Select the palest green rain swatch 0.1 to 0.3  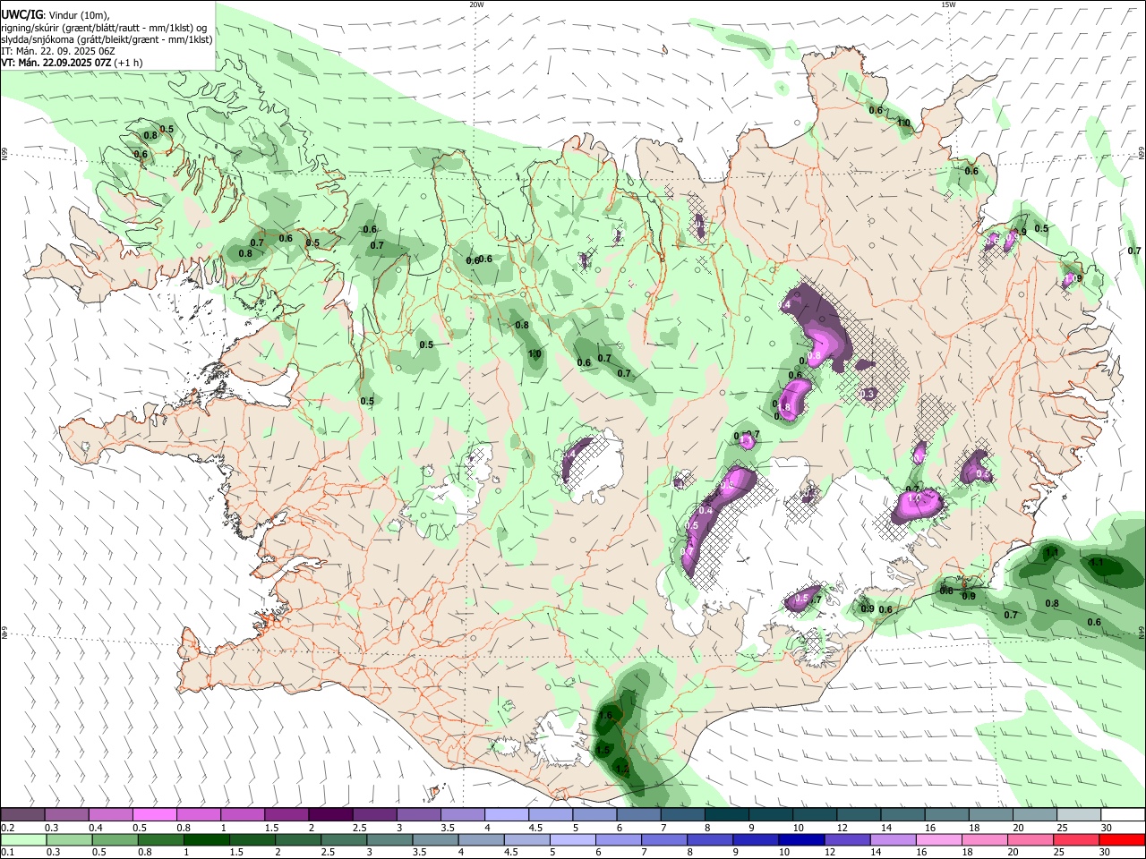tap(23, 840)
